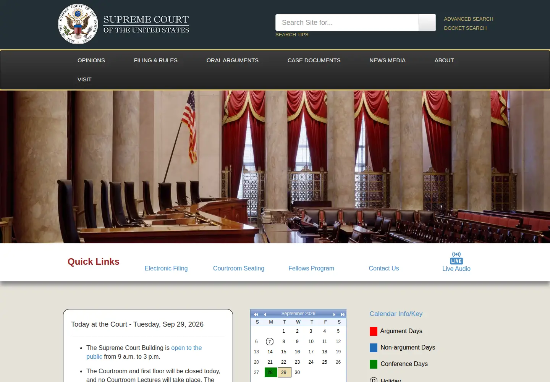Open the Visit menu

pos(84,79)
